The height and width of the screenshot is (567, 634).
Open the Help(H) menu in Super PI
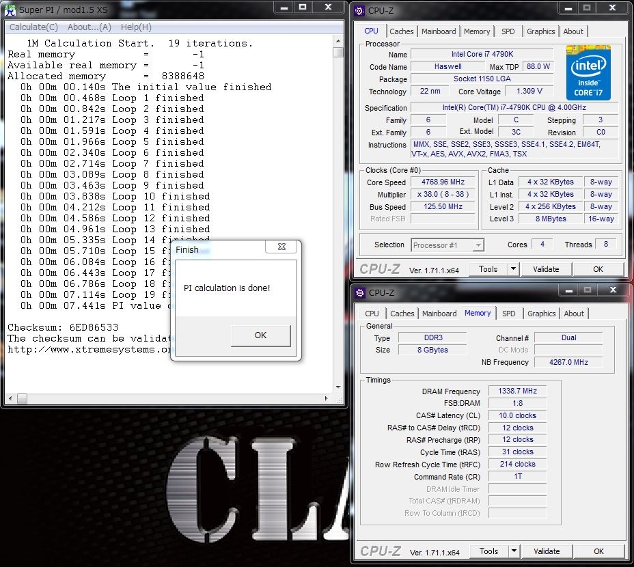click(x=136, y=27)
